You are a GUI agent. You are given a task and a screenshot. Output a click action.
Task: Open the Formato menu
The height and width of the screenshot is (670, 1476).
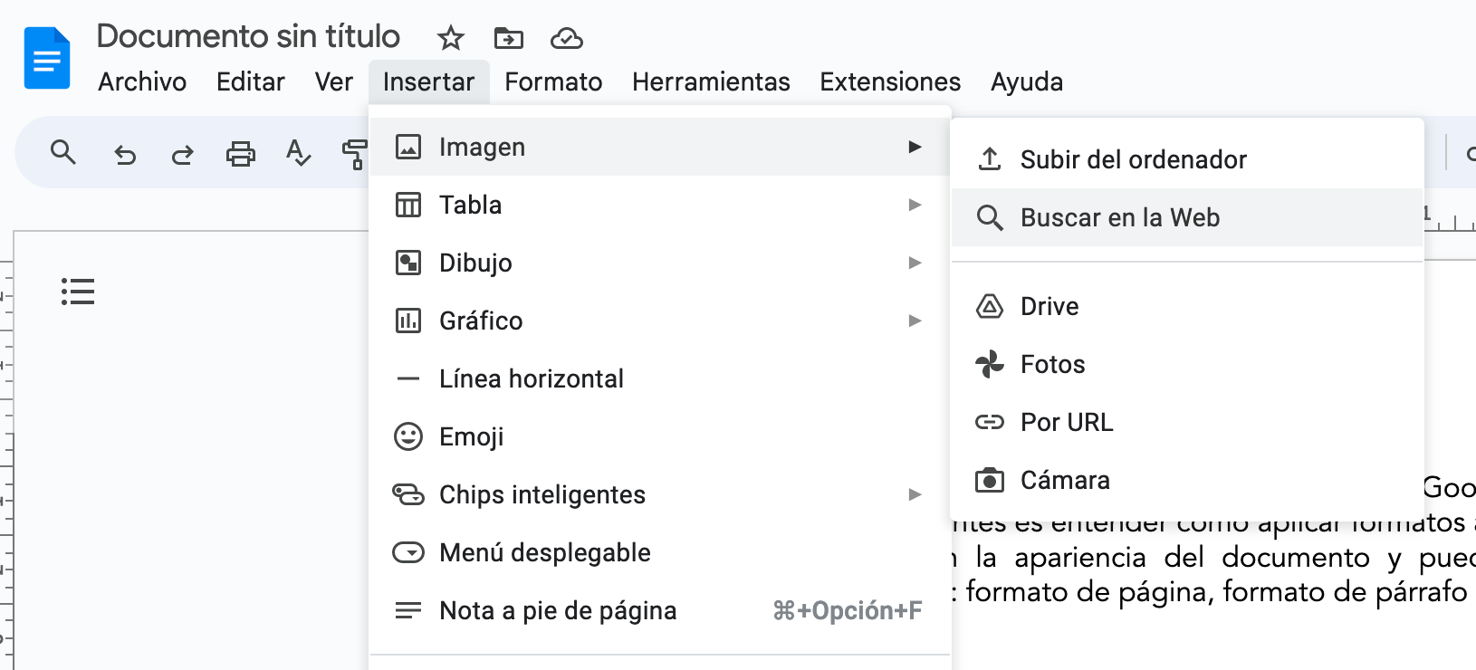(x=552, y=81)
